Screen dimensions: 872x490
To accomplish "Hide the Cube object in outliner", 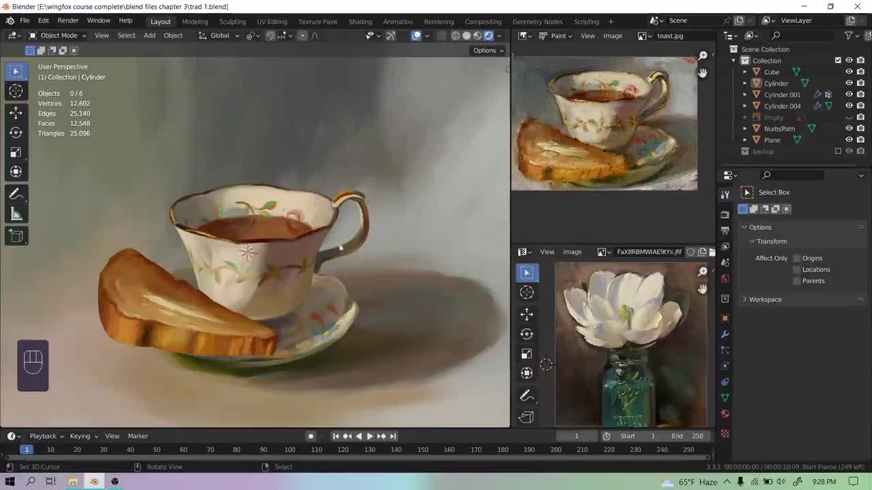I will pos(849,71).
